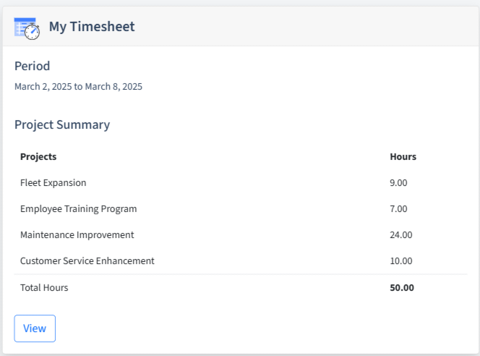Viewport: 480px width, 356px height.
Task: Click the My Timesheet title
Action: point(92,26)
